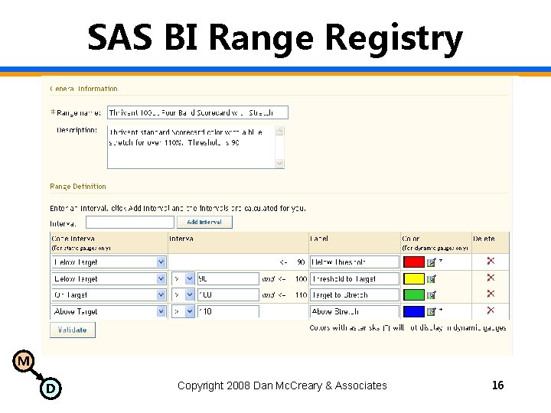The height and width of the screenshot is (413, 551).
Task: Delete the Target to Stretch interval row
Action: [x=491, y=294]
